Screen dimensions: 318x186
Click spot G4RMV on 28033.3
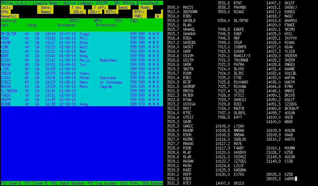(281, 179)
